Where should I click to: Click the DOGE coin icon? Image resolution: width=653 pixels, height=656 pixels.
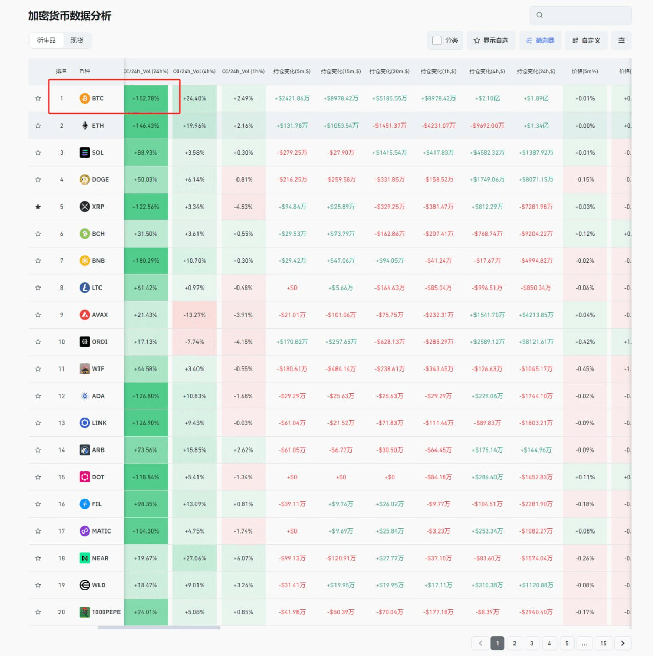[85, 179]
